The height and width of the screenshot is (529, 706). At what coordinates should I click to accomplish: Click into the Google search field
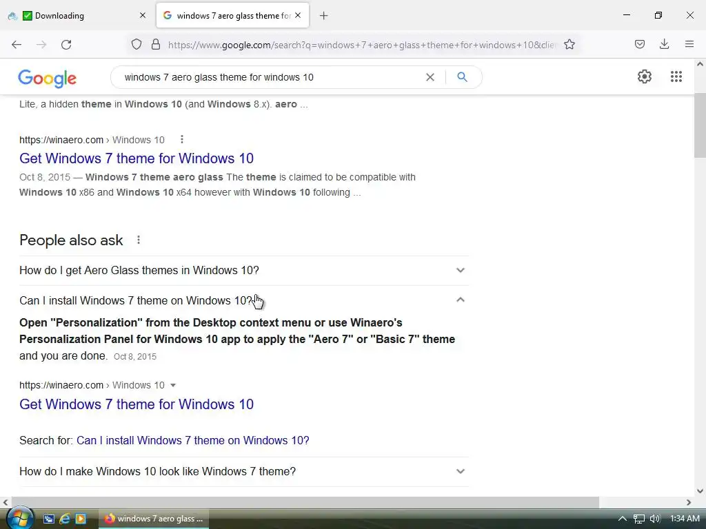pos(270,77)
